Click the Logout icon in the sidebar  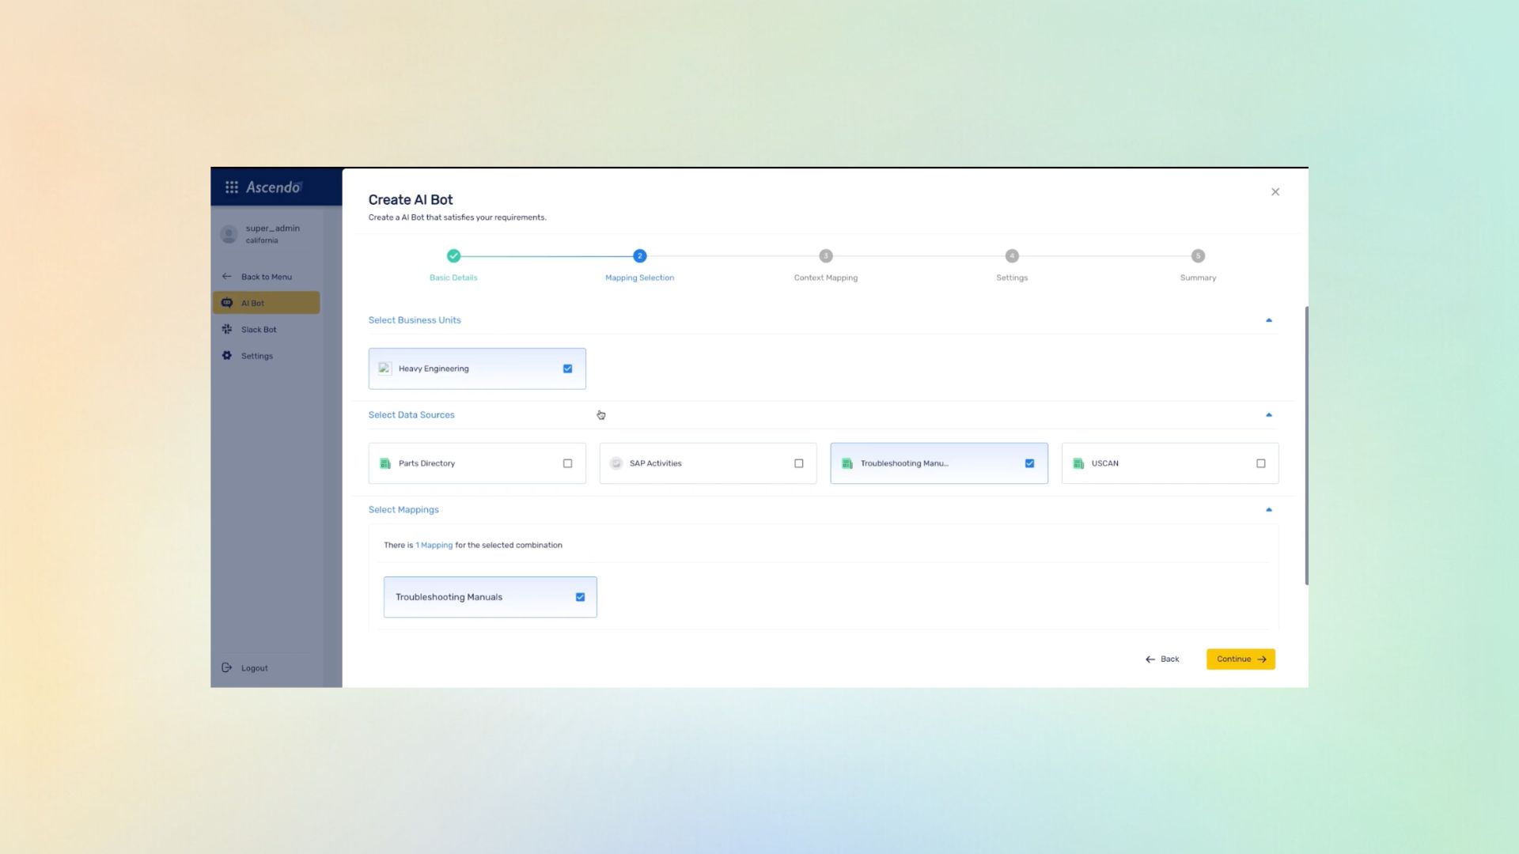tap(227, 668)
